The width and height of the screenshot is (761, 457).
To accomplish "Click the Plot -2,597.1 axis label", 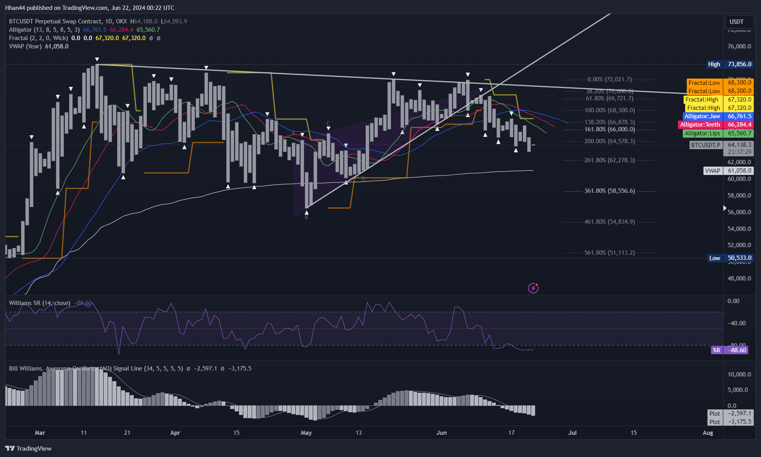I will (x=730, y=413).
